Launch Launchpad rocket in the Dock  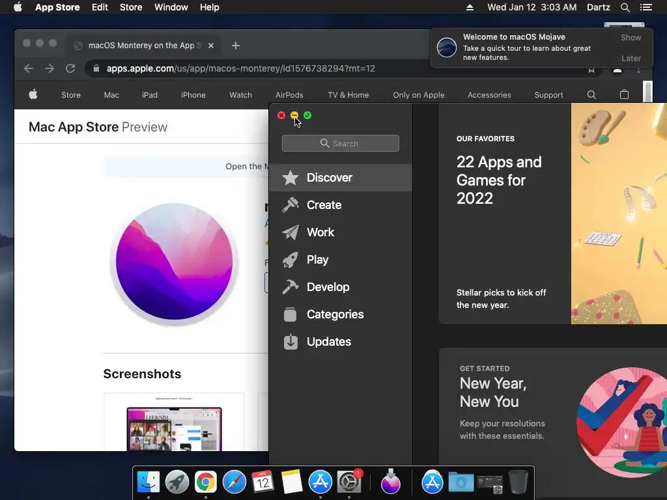pyautogui.click(x=177, y=482)
